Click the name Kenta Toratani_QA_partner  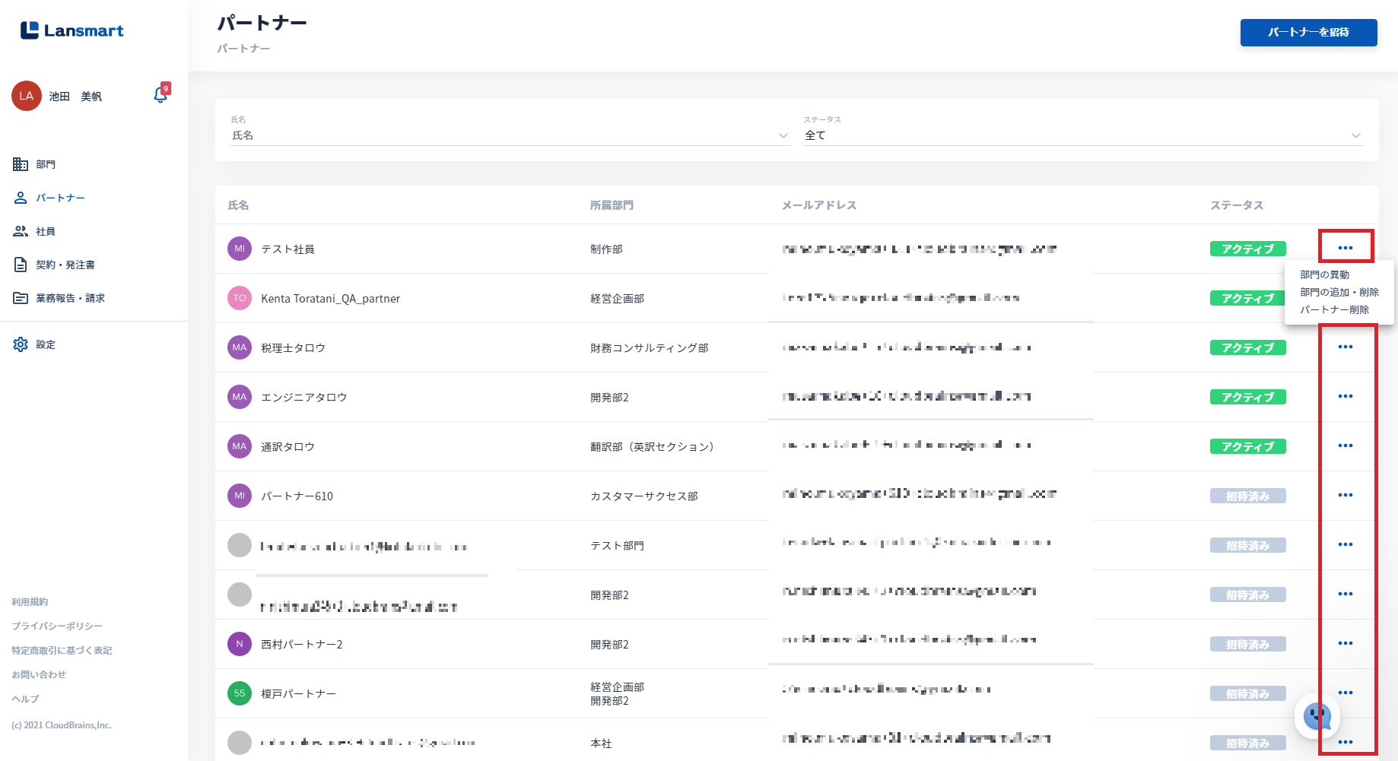tap(330, 299)
